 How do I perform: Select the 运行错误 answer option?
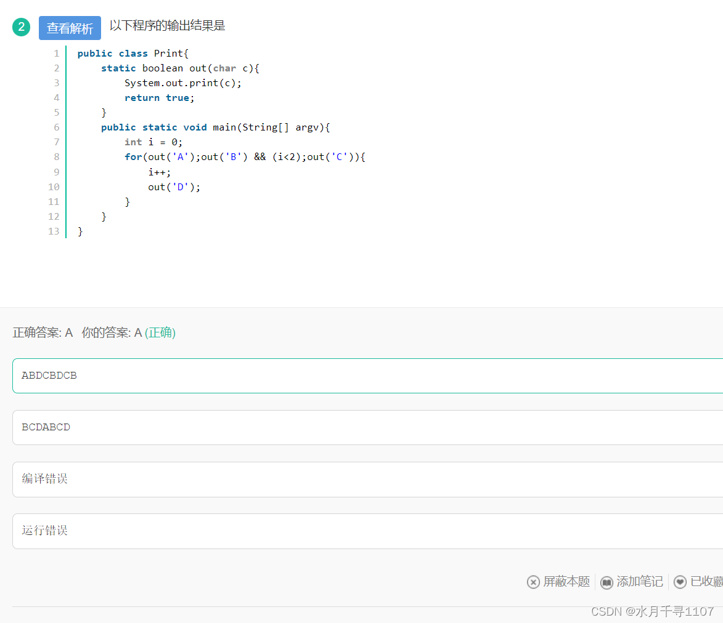click(367, 531)
